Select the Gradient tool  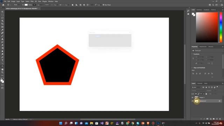pos(2,48)
